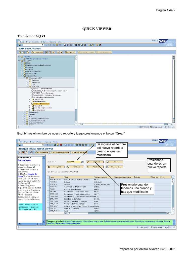Viewport: 193px width, 257px height.
Task: Click the En proceso de fondo button
Action: (x=60, y=152)
